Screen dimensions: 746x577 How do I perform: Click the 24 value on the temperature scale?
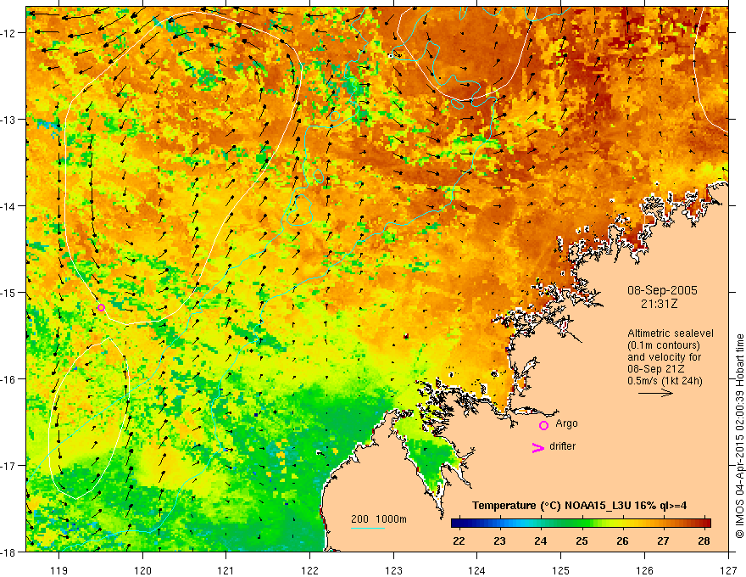click(541, 541)
